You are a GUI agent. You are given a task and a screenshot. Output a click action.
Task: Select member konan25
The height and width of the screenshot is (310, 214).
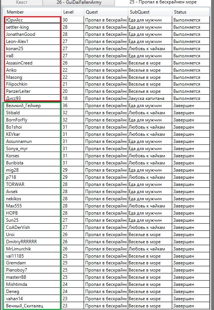(x=32, y=48)
